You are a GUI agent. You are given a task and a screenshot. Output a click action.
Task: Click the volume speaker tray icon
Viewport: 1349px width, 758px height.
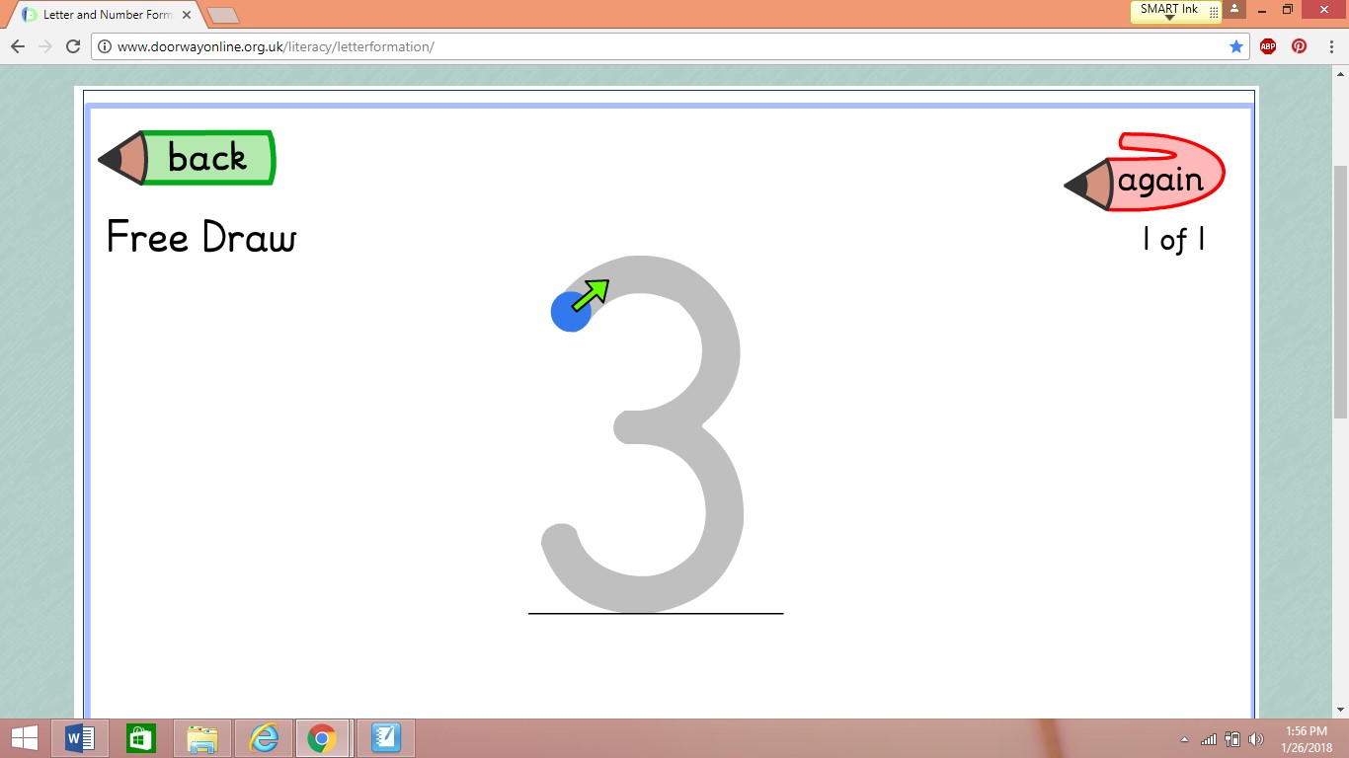coord(1256,738)
